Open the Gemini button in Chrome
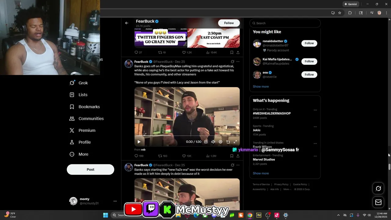 tap(350, 4)
